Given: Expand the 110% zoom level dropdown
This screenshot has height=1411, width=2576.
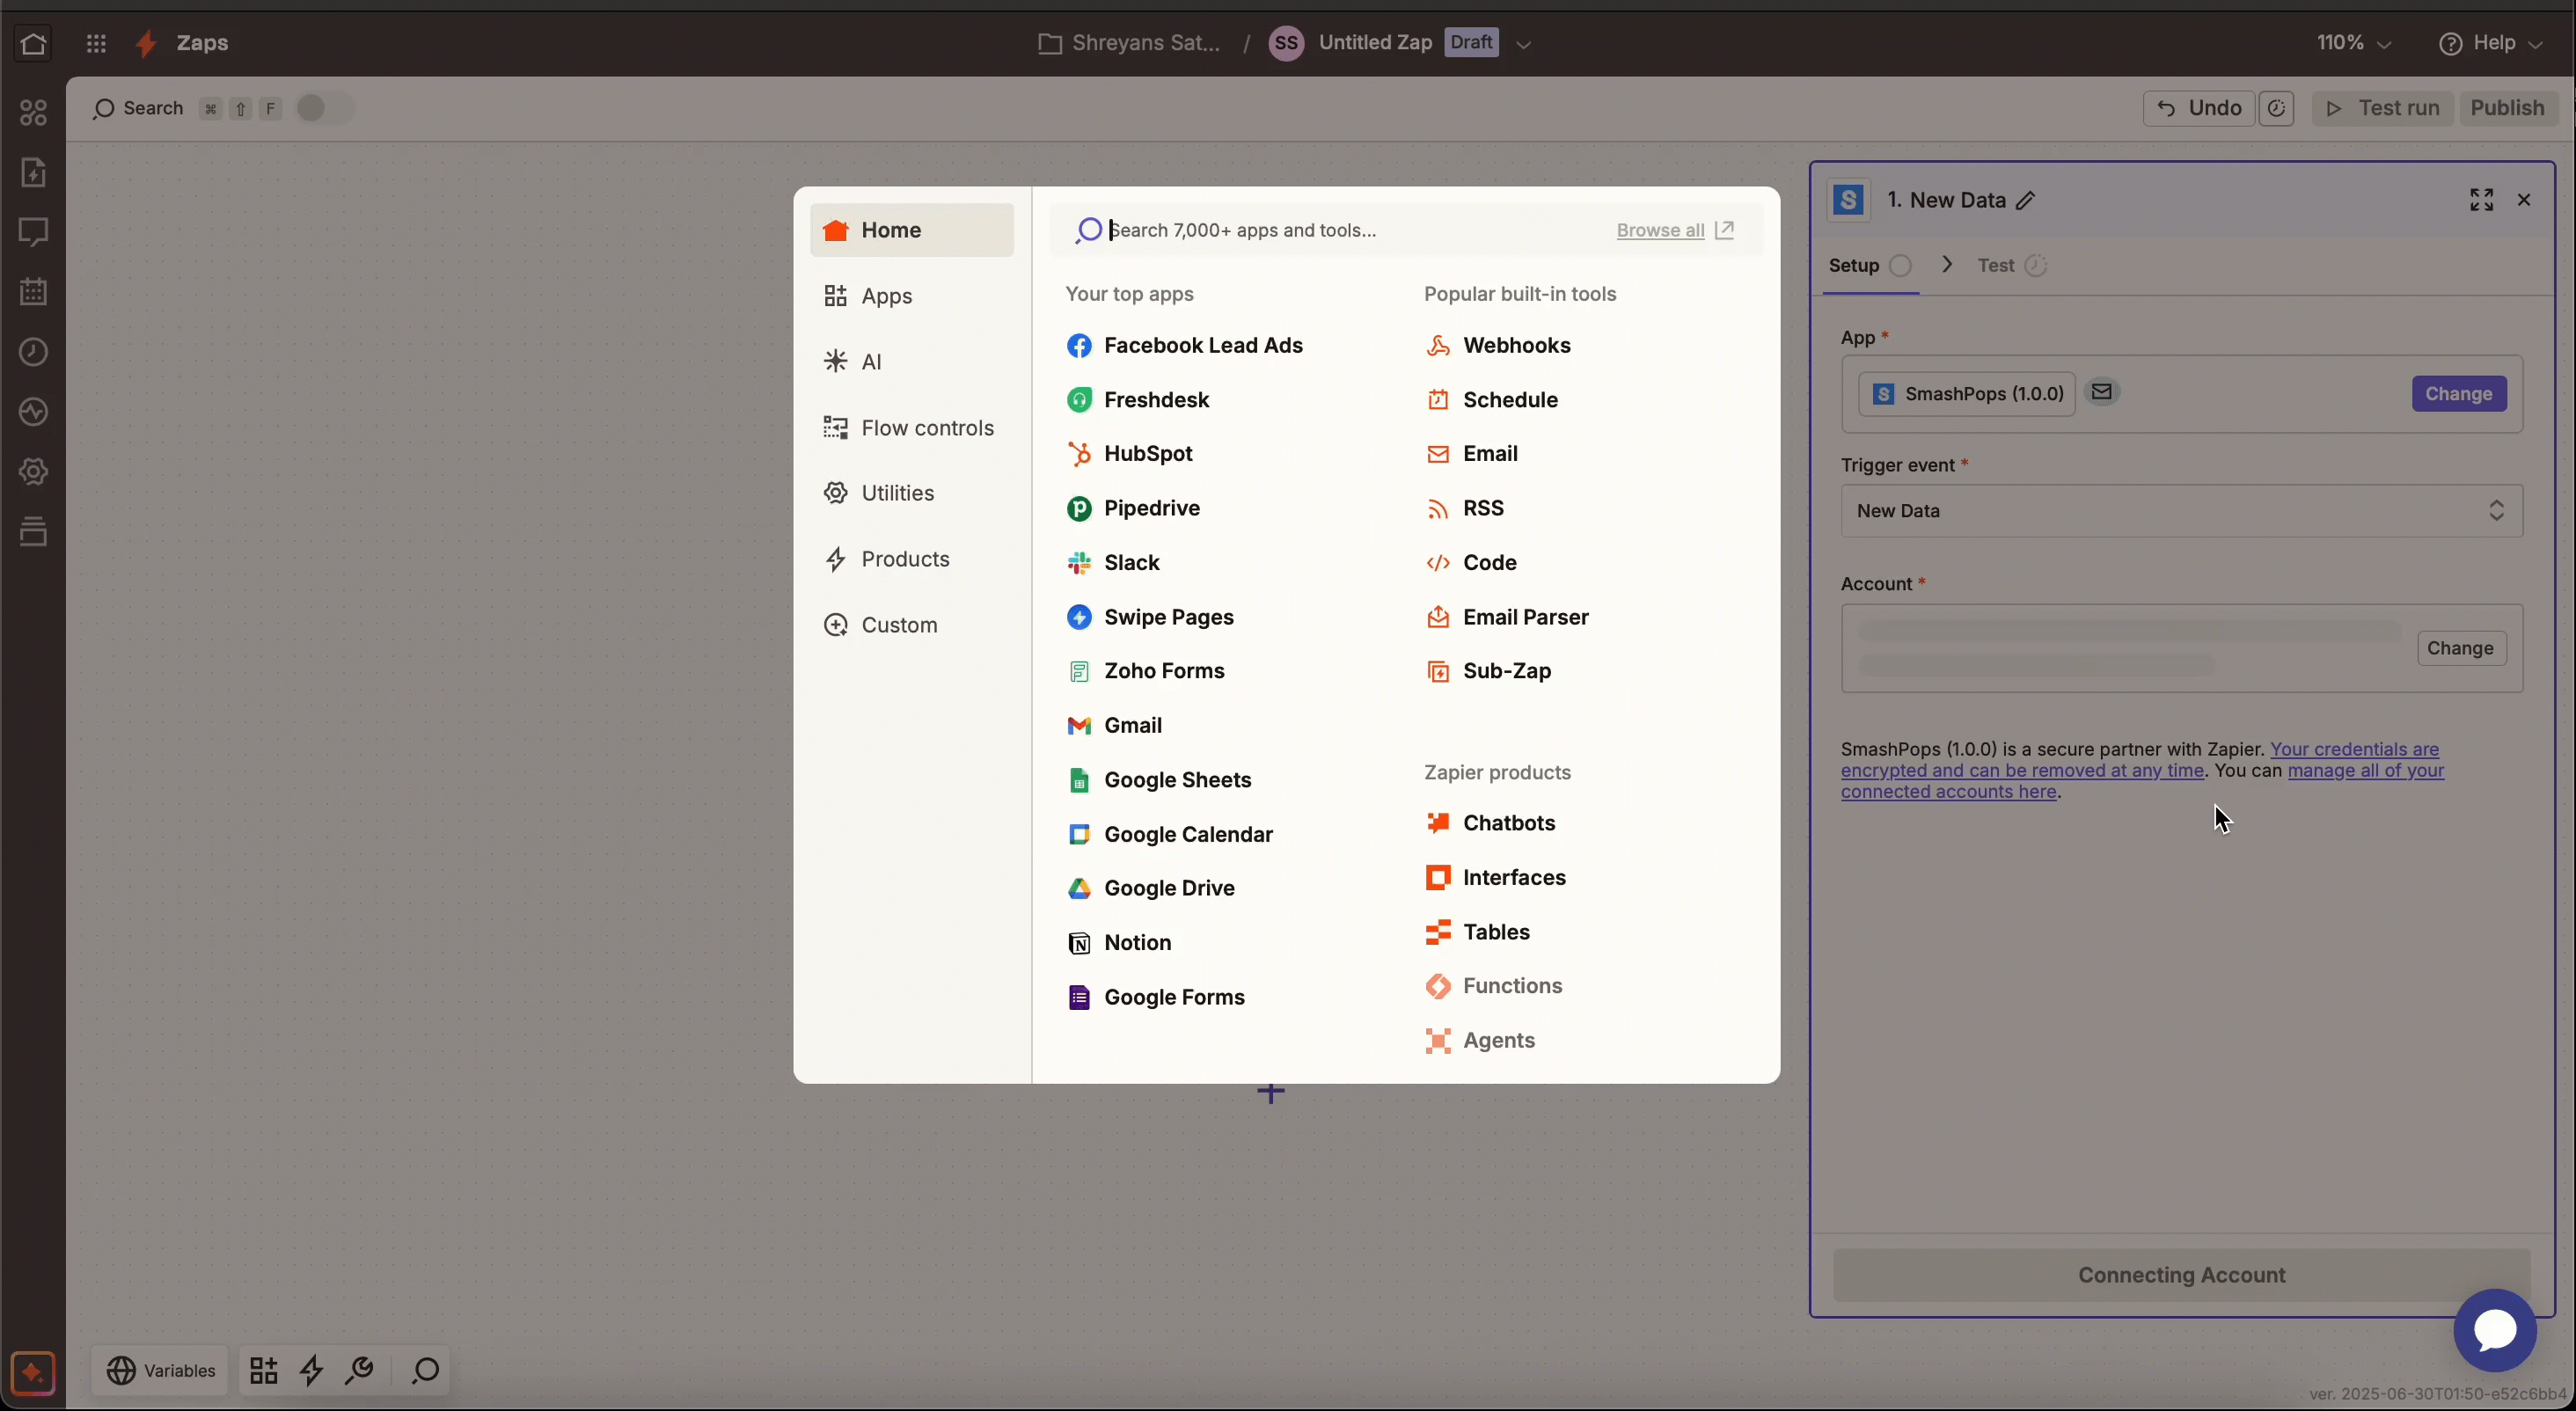Looking at the screenshot, I should [2355, 43].
